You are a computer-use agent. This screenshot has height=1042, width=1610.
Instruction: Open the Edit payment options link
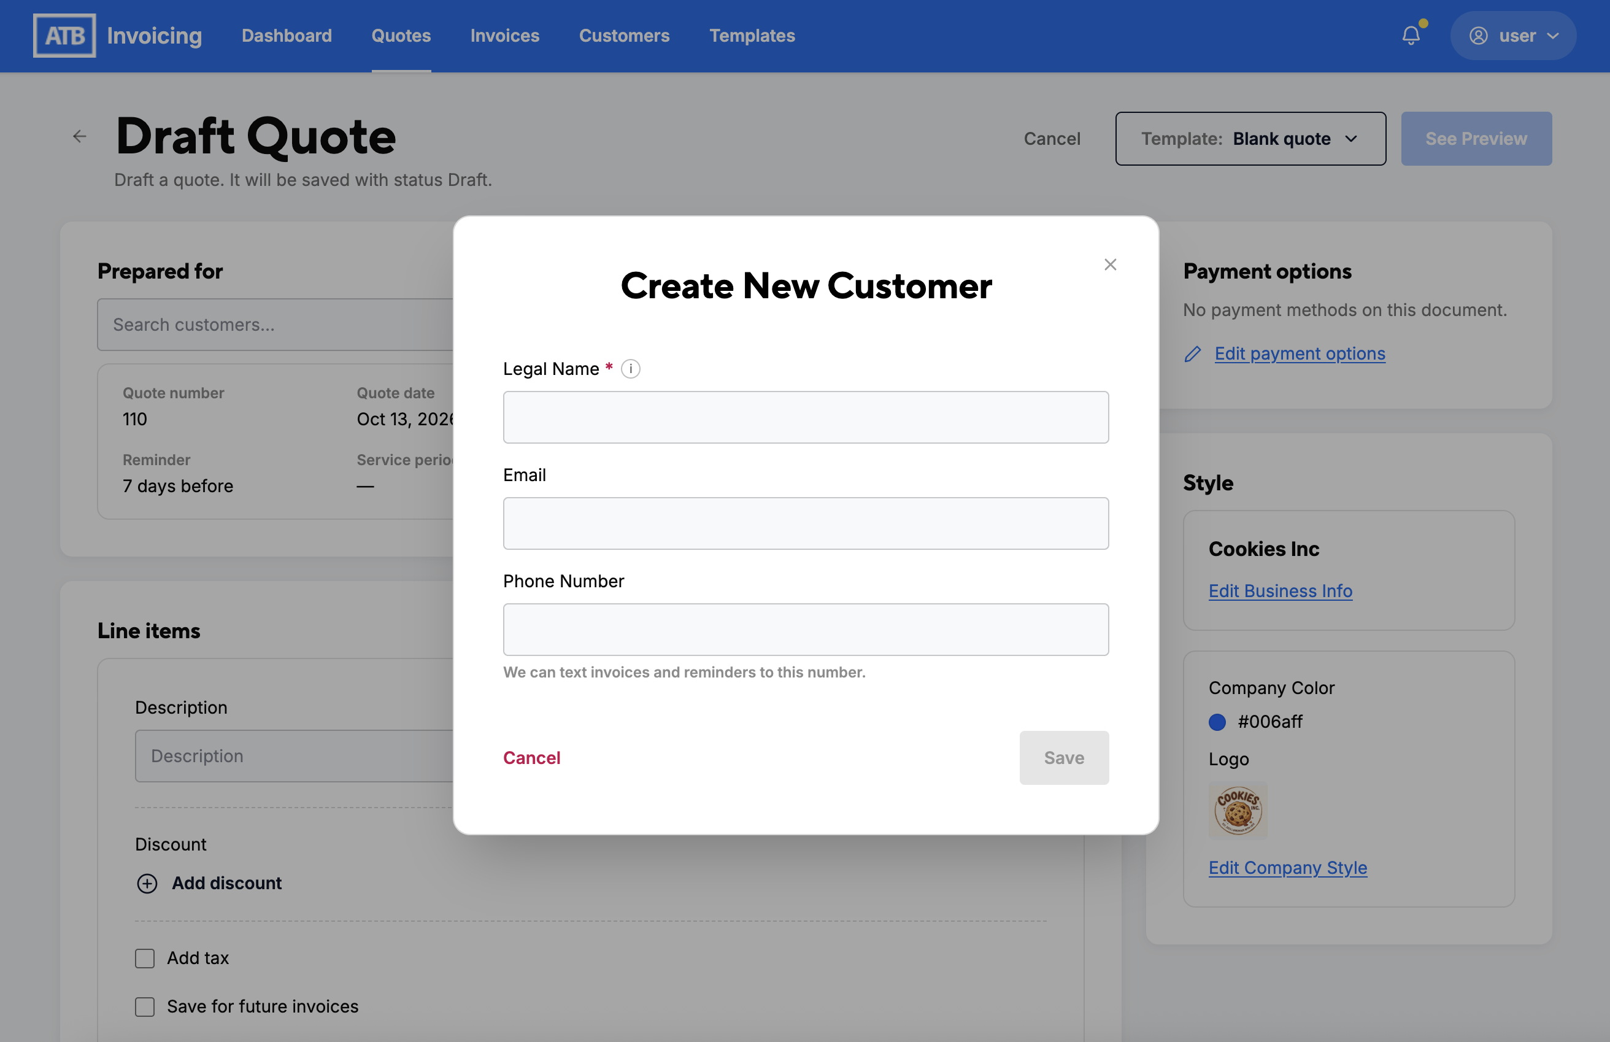coord(1300,354)
